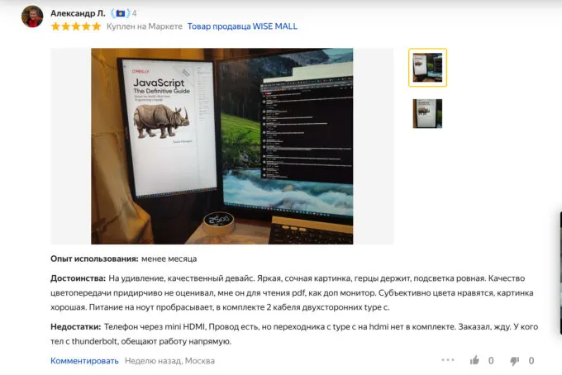Screen dimensions: 562x375
Task: Click the thumbs down dislike icon
Action: click(515, 361)
